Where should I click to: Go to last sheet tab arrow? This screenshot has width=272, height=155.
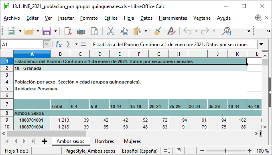click(33, 141)
